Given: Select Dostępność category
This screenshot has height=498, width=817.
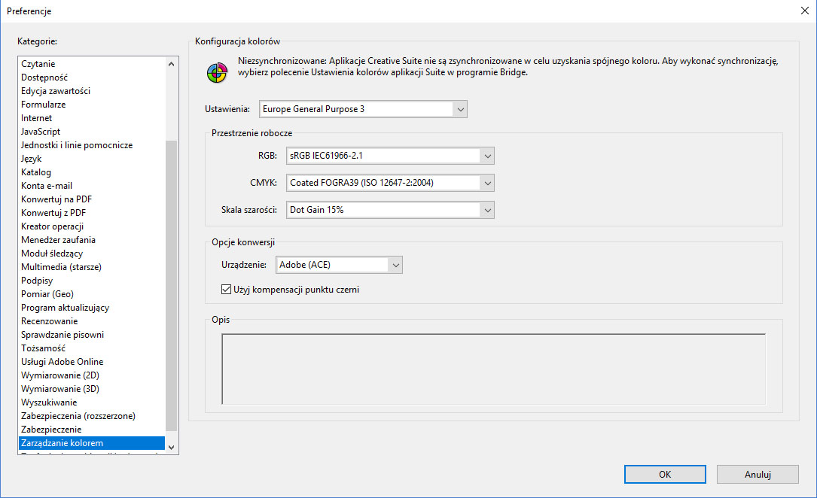Looking at the screenshot, I should 92,77.
